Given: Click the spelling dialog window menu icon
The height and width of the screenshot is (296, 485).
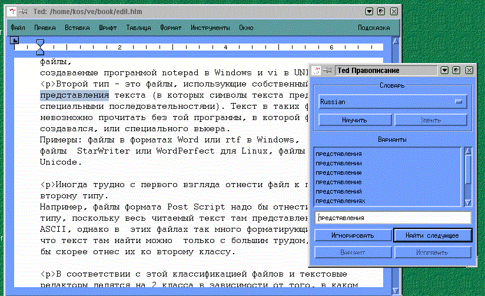Looking at the screenshot, I should 317,70.
